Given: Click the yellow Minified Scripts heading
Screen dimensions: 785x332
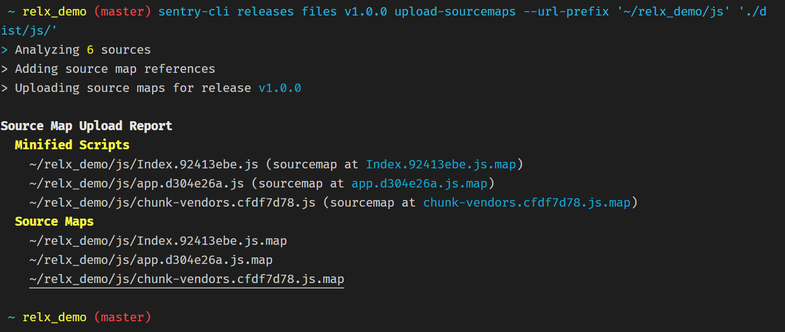Looking at the screenshot, I should coord(72,145).
